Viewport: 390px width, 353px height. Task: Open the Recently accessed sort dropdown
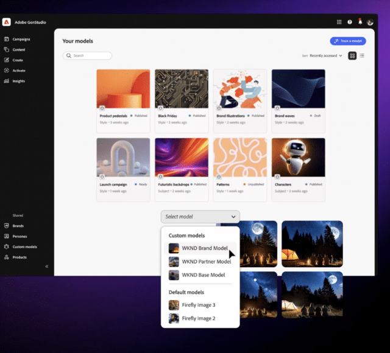[325, 55]
